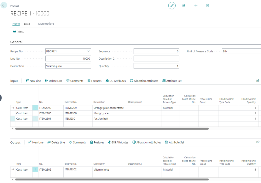Viewport: 261px width, 183px height.
Task: Click the pencil edit icon
Action: tap(172, 5)
